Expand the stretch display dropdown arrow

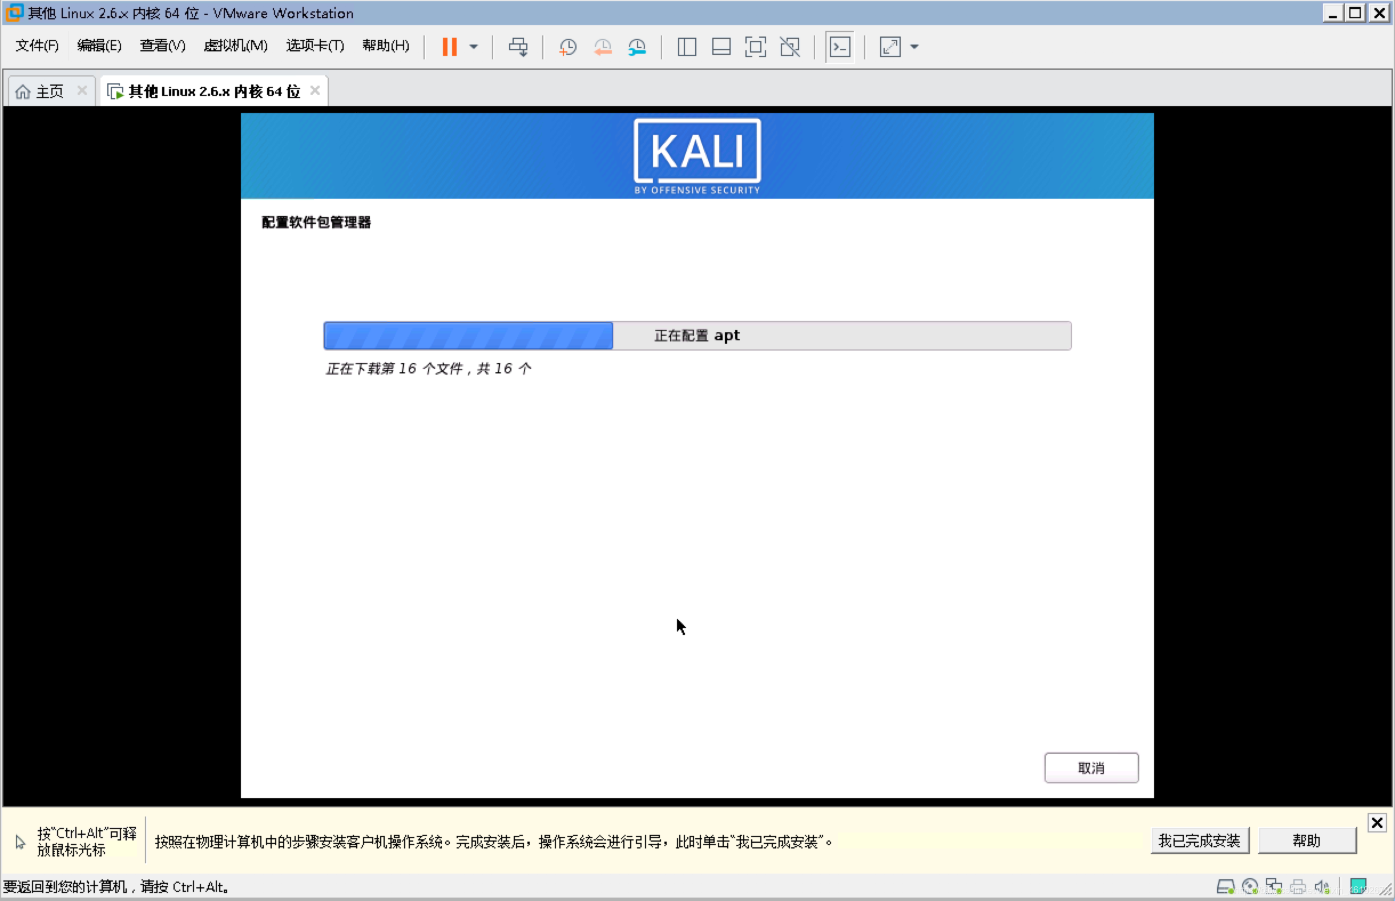click(x=914, y=47)
